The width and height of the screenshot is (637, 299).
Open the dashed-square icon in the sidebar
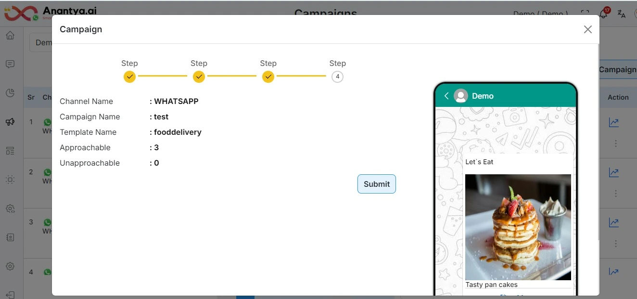pos(10,180)
